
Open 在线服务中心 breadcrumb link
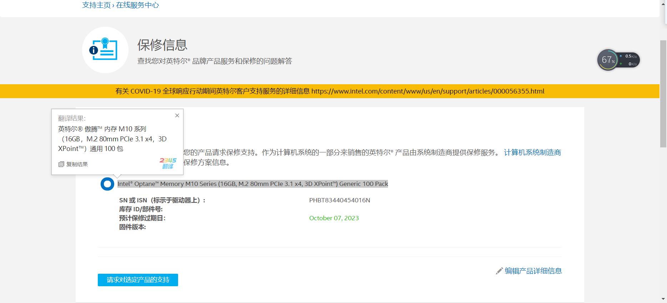[137, 5]
